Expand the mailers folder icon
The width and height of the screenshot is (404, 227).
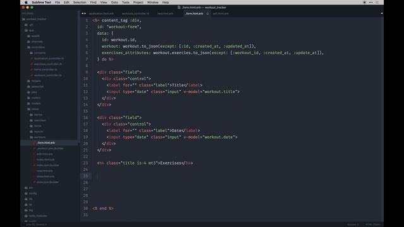[x=29, y=98]
